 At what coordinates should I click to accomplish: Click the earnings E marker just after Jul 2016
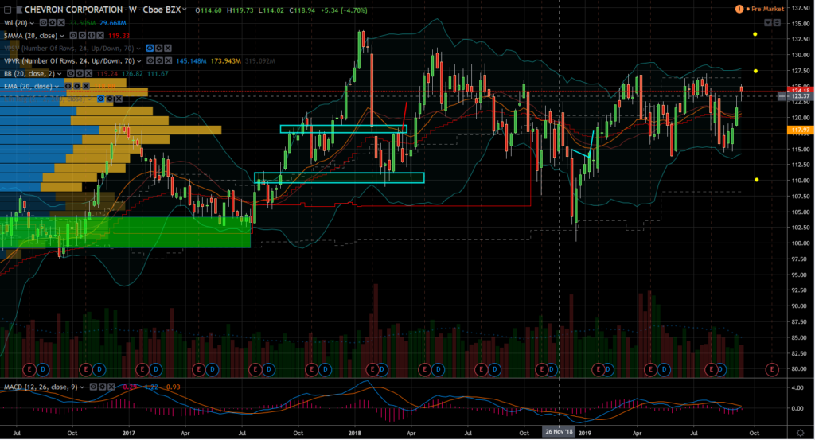29,369
